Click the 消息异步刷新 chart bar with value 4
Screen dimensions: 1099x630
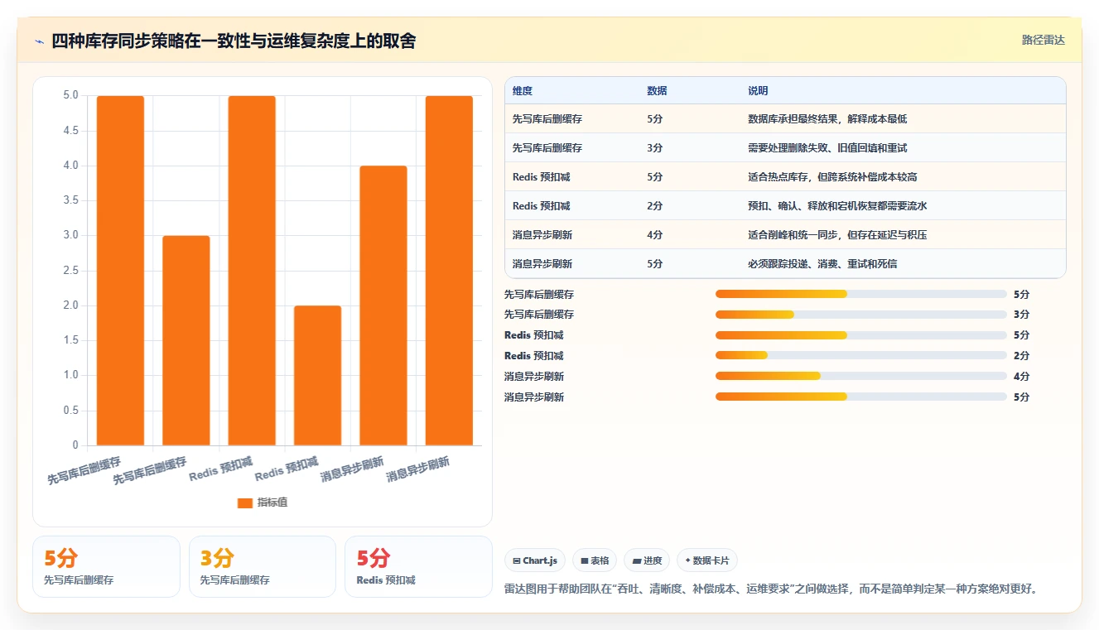(383, 305)
